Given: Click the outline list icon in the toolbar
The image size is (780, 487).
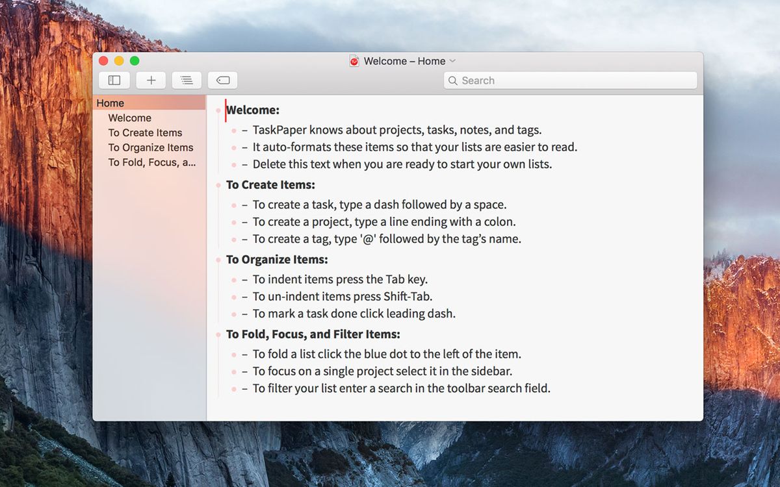Looking at the screenshot, I should pos(187,80).
